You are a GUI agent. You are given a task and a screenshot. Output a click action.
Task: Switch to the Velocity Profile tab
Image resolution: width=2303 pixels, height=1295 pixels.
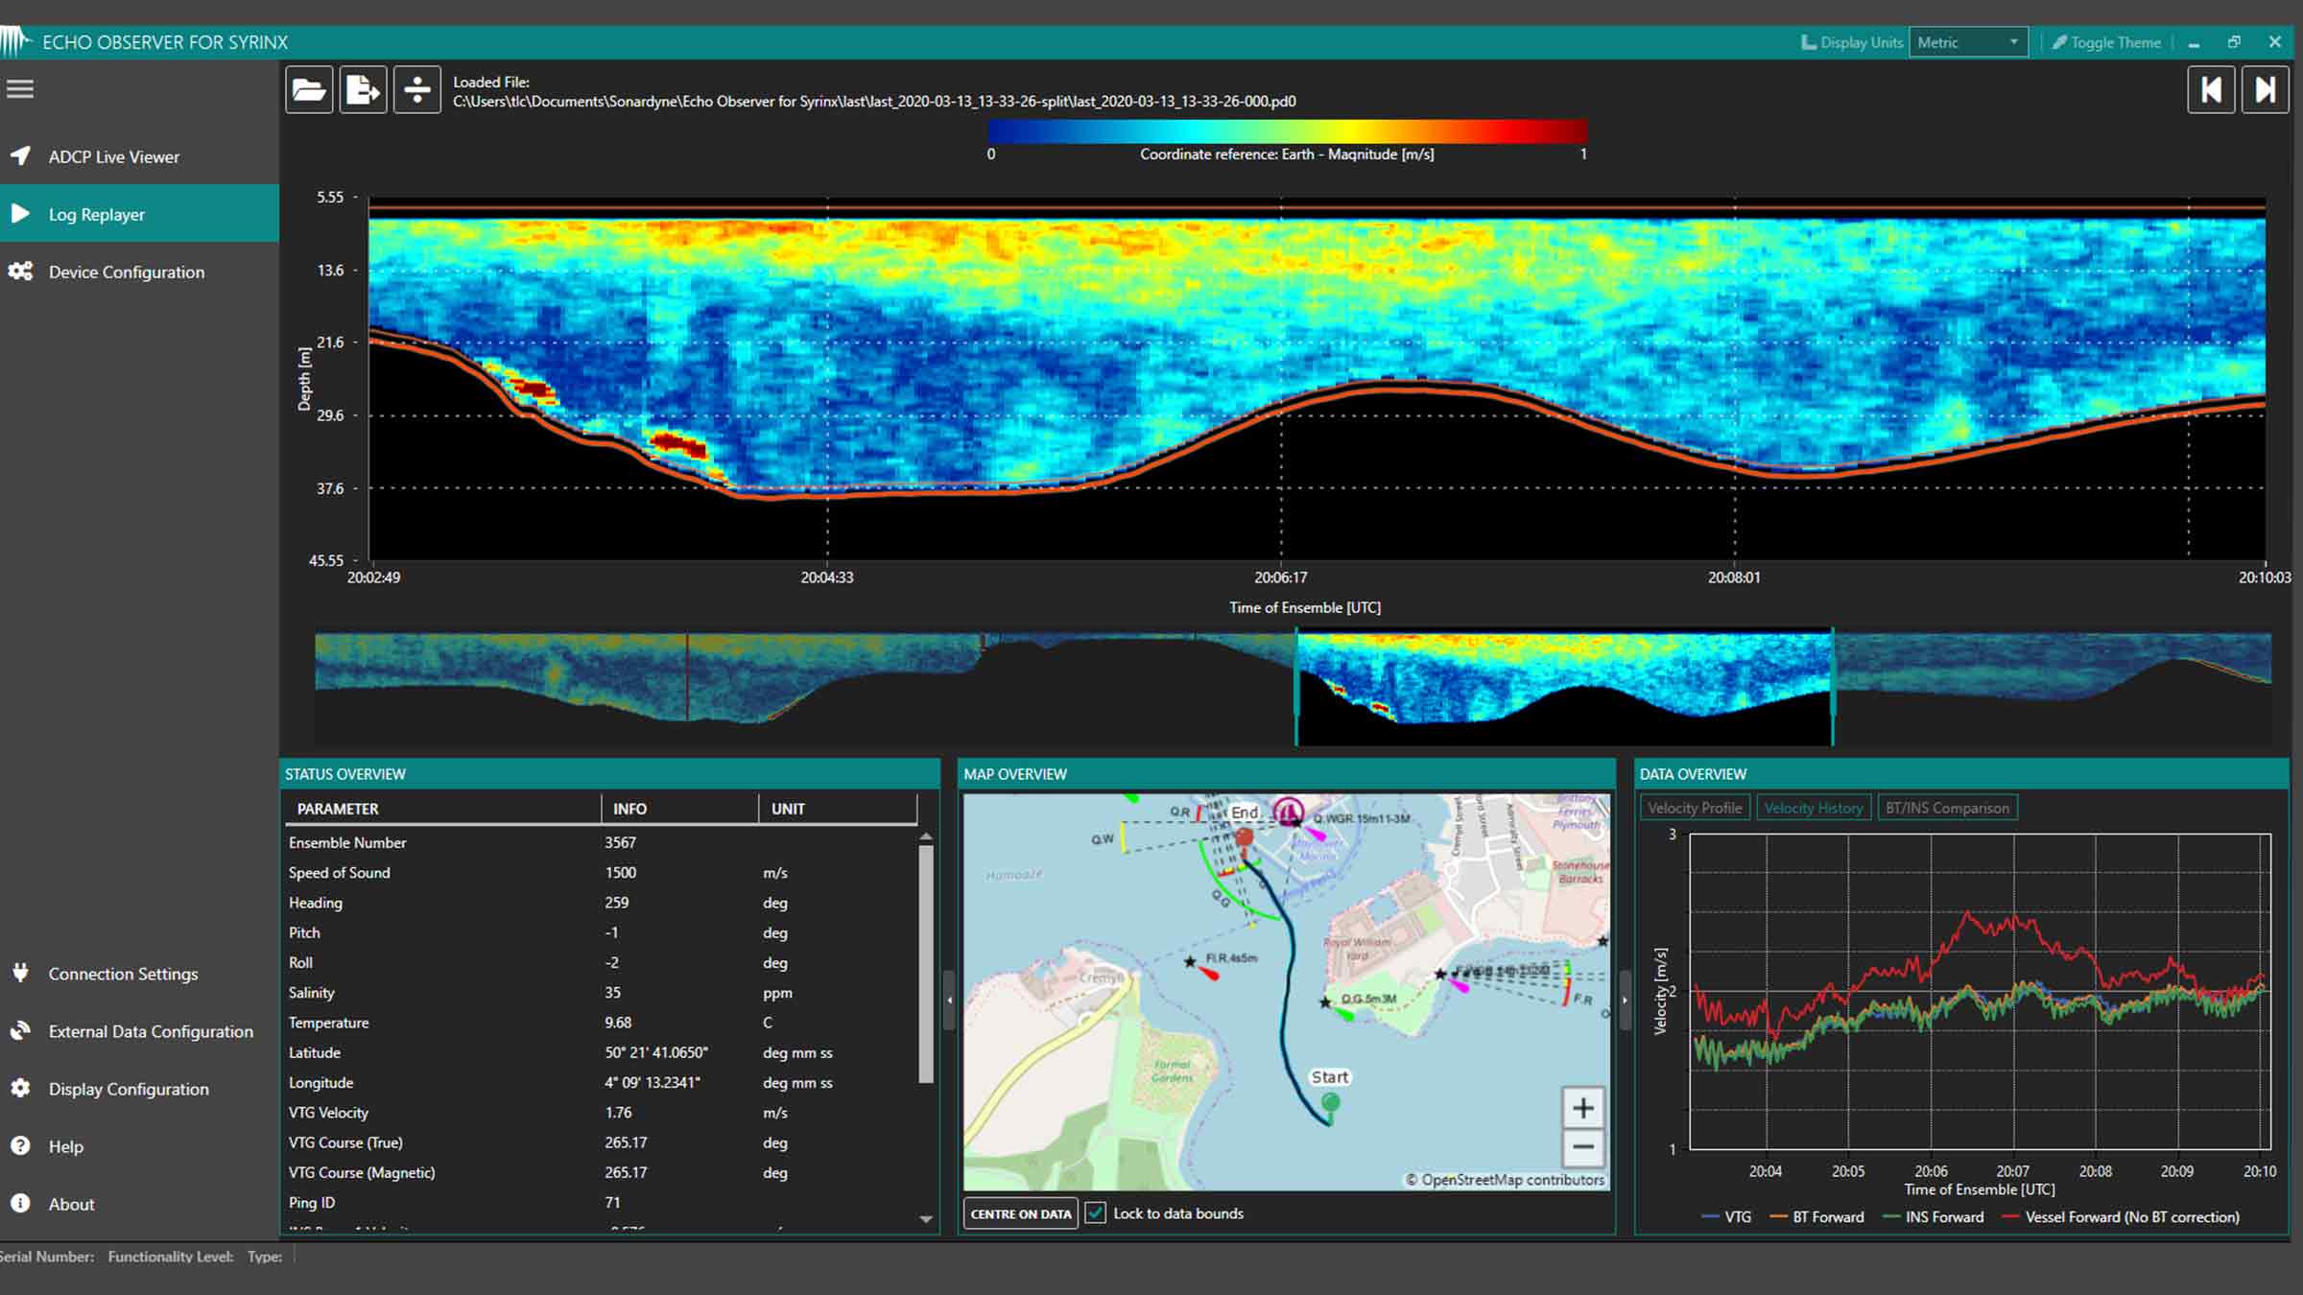(1695, 808)
